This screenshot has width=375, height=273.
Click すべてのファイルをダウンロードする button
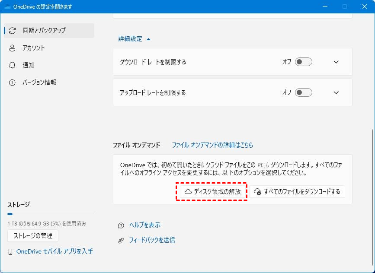pyautogui.click(x=297, y=192)
